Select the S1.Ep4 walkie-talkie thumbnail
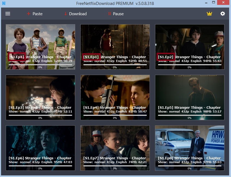The width and height of the screenshot is (231, 177). (115, 97)
